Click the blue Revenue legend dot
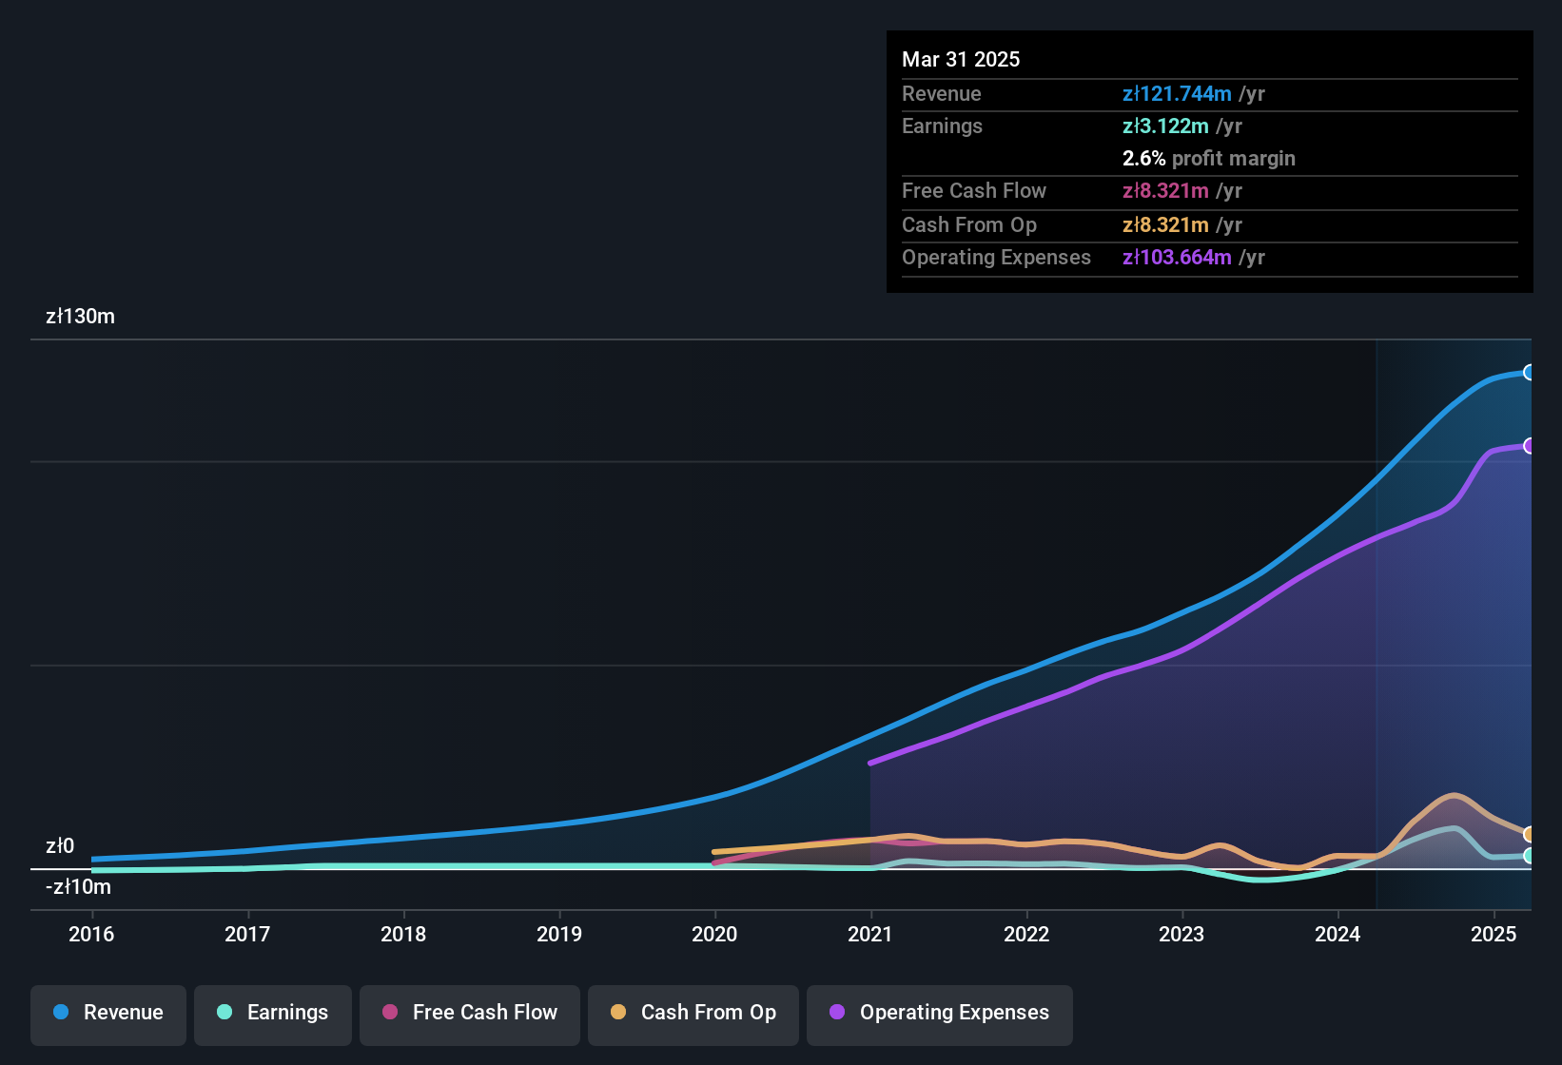Screen dimensions: 1562x1065 point(61,1013)
